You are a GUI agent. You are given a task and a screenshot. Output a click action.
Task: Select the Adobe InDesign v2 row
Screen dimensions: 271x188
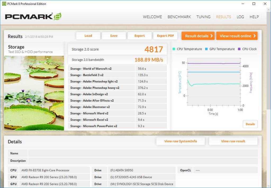pyautogui.click(x=118, y=94)
